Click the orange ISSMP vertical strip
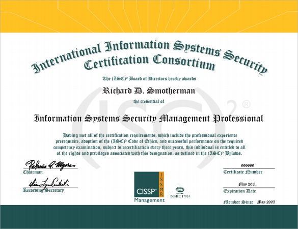 pos(161,184)
